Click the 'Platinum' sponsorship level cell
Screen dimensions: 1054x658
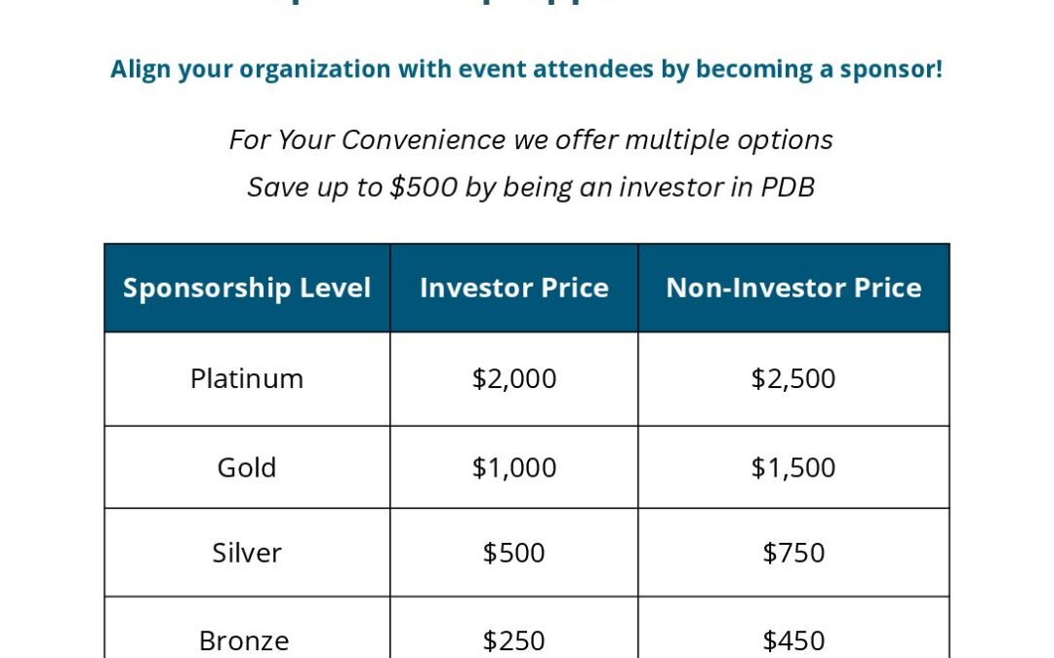[x=247, y=378]
